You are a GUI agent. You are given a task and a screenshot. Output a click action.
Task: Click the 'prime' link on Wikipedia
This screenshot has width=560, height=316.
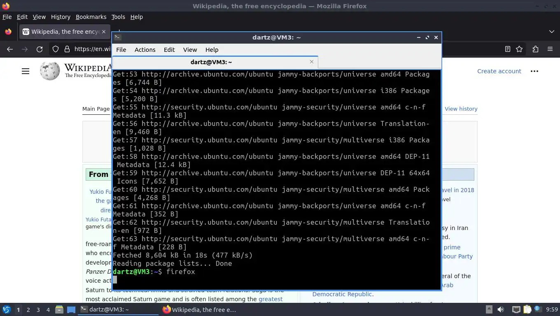coord(452,247)
